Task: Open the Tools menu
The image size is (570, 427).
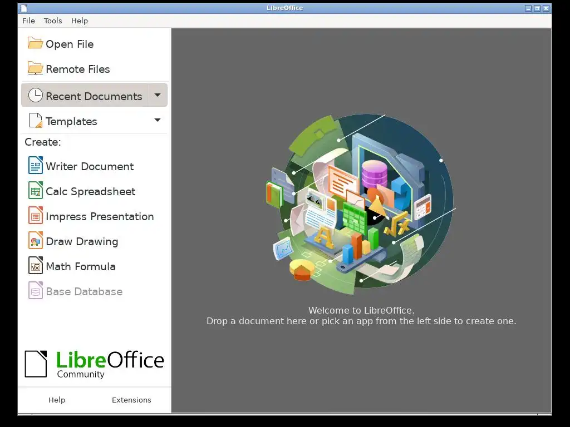Action: [53, 21]
